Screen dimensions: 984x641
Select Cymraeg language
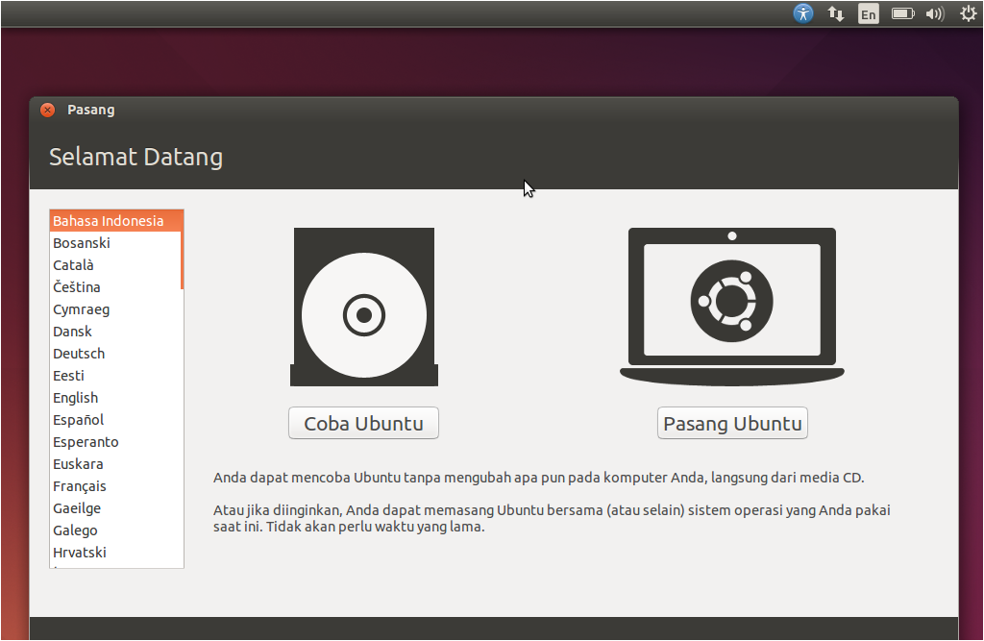click(x=115, y=309)
